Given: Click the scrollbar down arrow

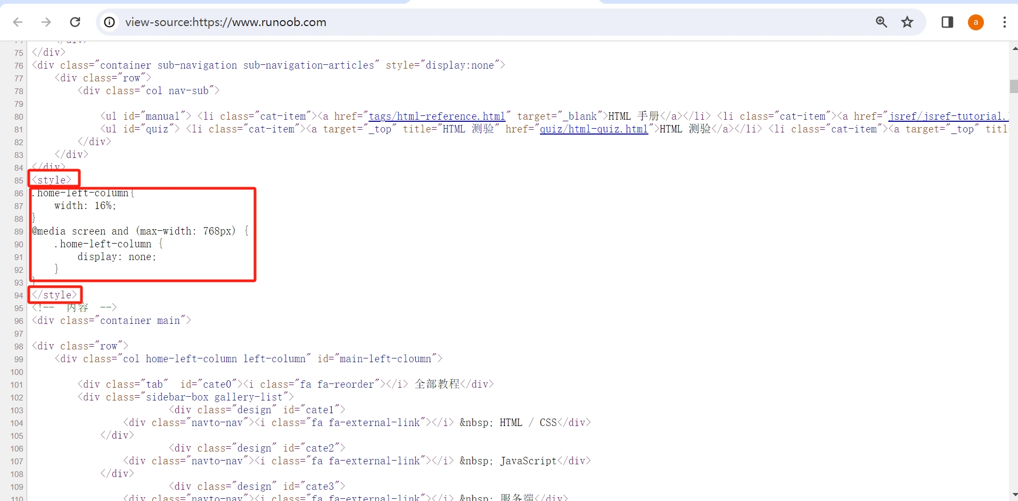Looking at the screenshot, I should (x=1014, y=495).
